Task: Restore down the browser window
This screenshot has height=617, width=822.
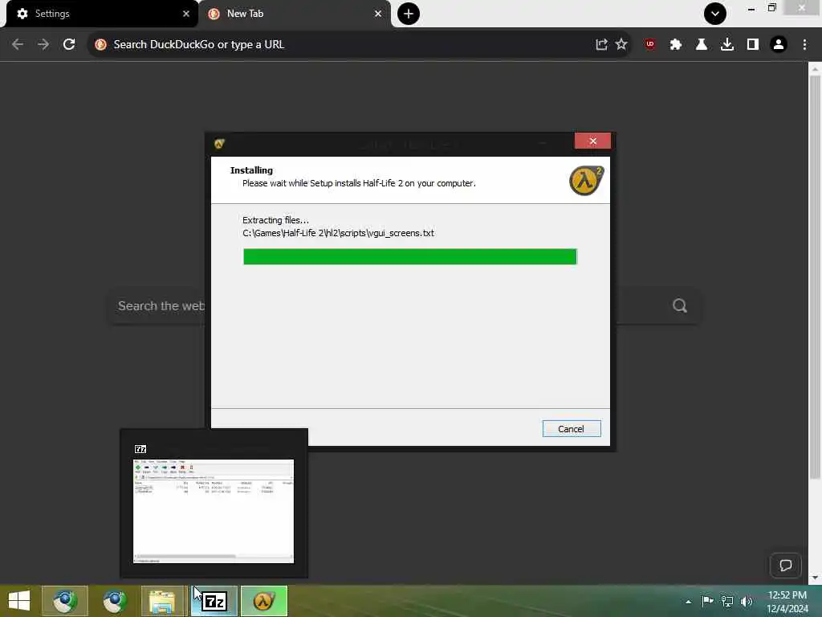Action: [x=771, y=8]
